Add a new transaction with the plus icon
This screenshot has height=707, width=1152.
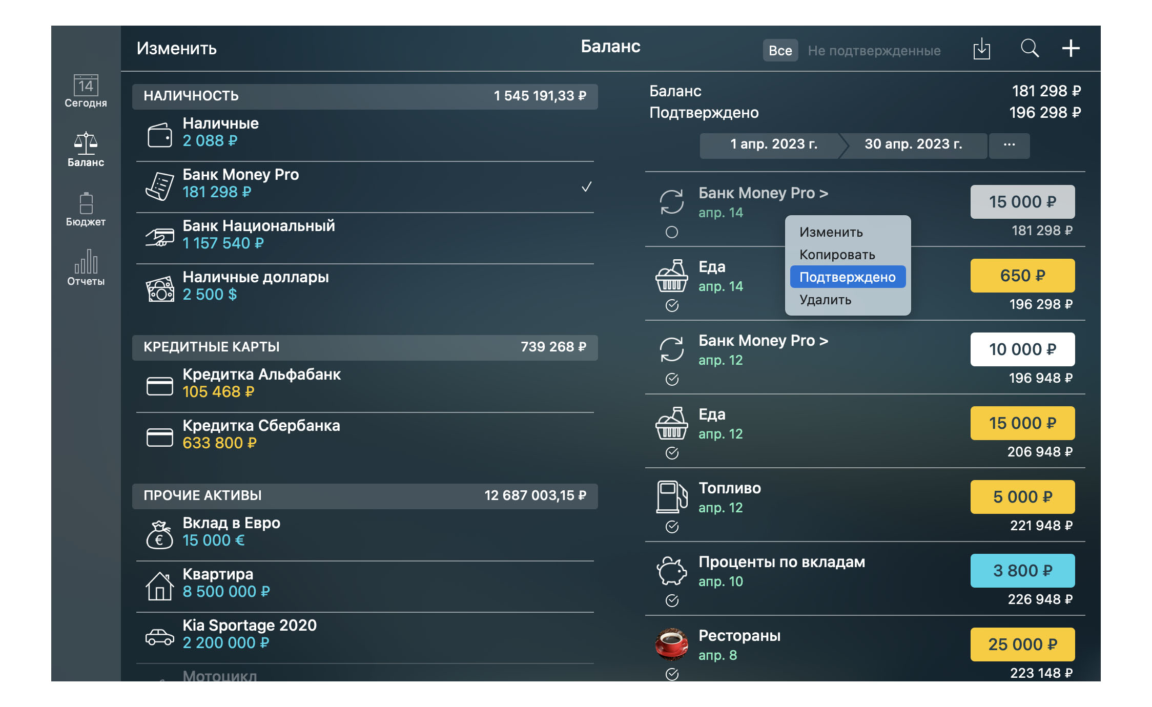pyautogui.click(x=1071, y=49)
